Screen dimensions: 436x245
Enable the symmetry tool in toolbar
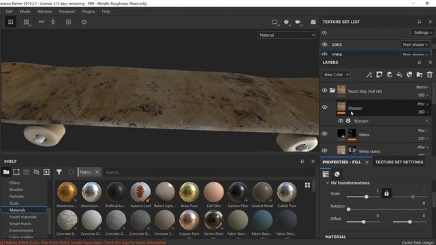click(x=42, y=22)
